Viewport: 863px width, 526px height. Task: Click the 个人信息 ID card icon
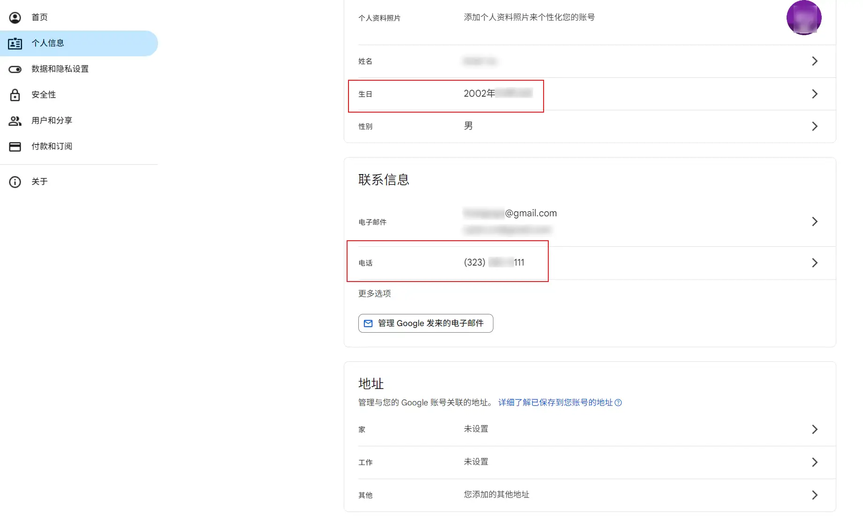click(x=15, y=44)
